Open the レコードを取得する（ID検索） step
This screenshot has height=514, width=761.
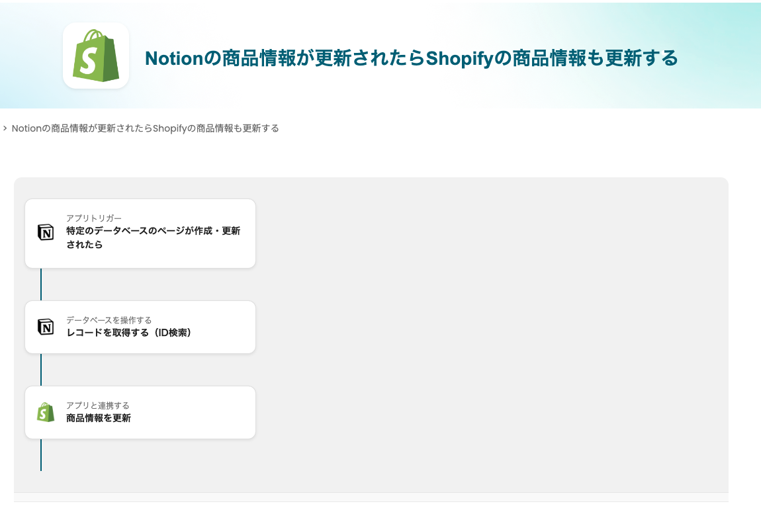(x=129, y=333)
